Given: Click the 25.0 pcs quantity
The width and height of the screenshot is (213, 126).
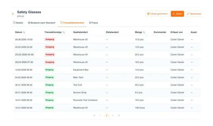Looking at the screenshot, I should [x=139, y=85].
